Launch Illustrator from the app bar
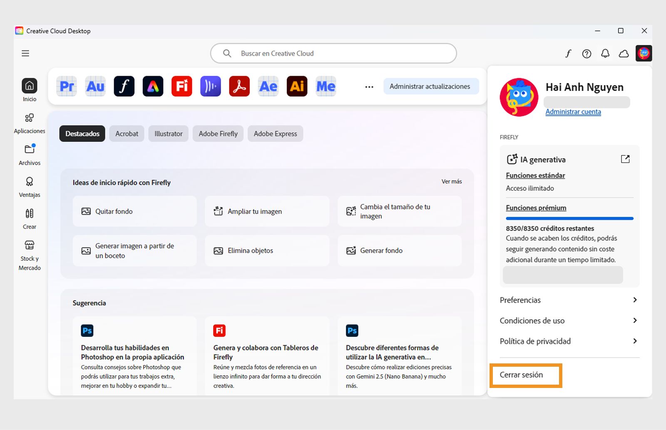 [x=297, y=86]
